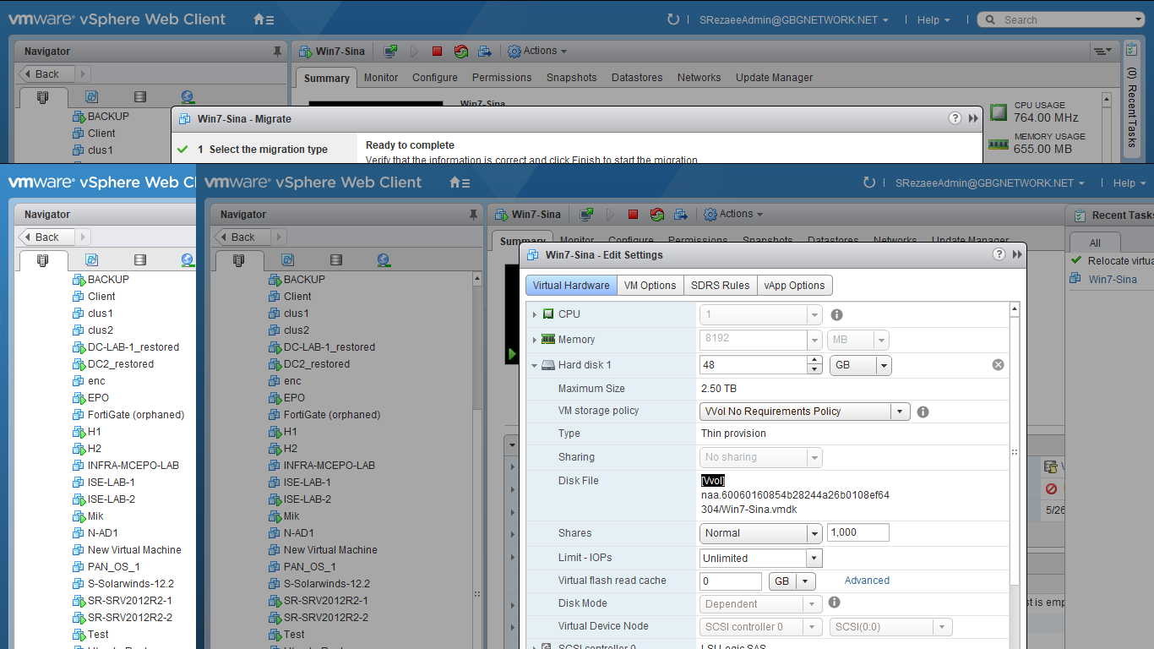
Task: Click reset VM icon in front window toolbar
Action: [656, 215]
